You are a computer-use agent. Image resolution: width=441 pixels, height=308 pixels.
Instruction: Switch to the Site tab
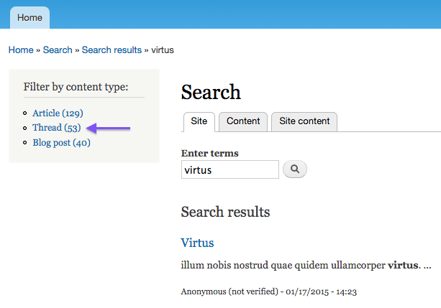[x=199, y=121]
